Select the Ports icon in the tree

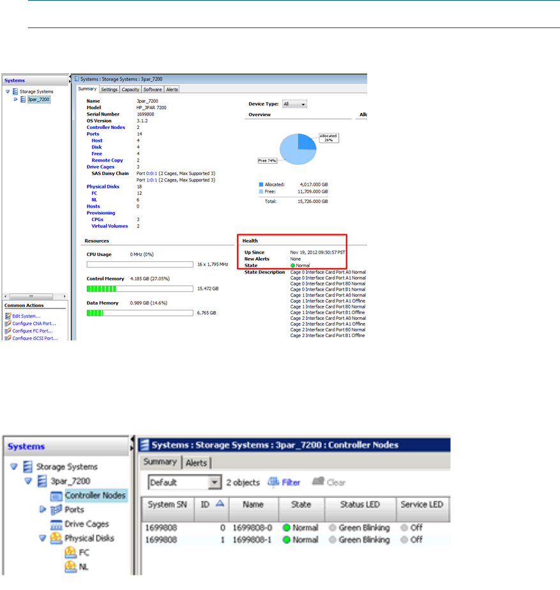(x=56, y=510)
